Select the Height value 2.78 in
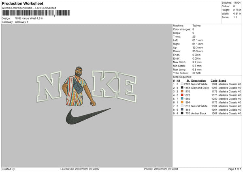Viewport: 243px width, 172px height. pyautogui.click(x=237, y=10)
